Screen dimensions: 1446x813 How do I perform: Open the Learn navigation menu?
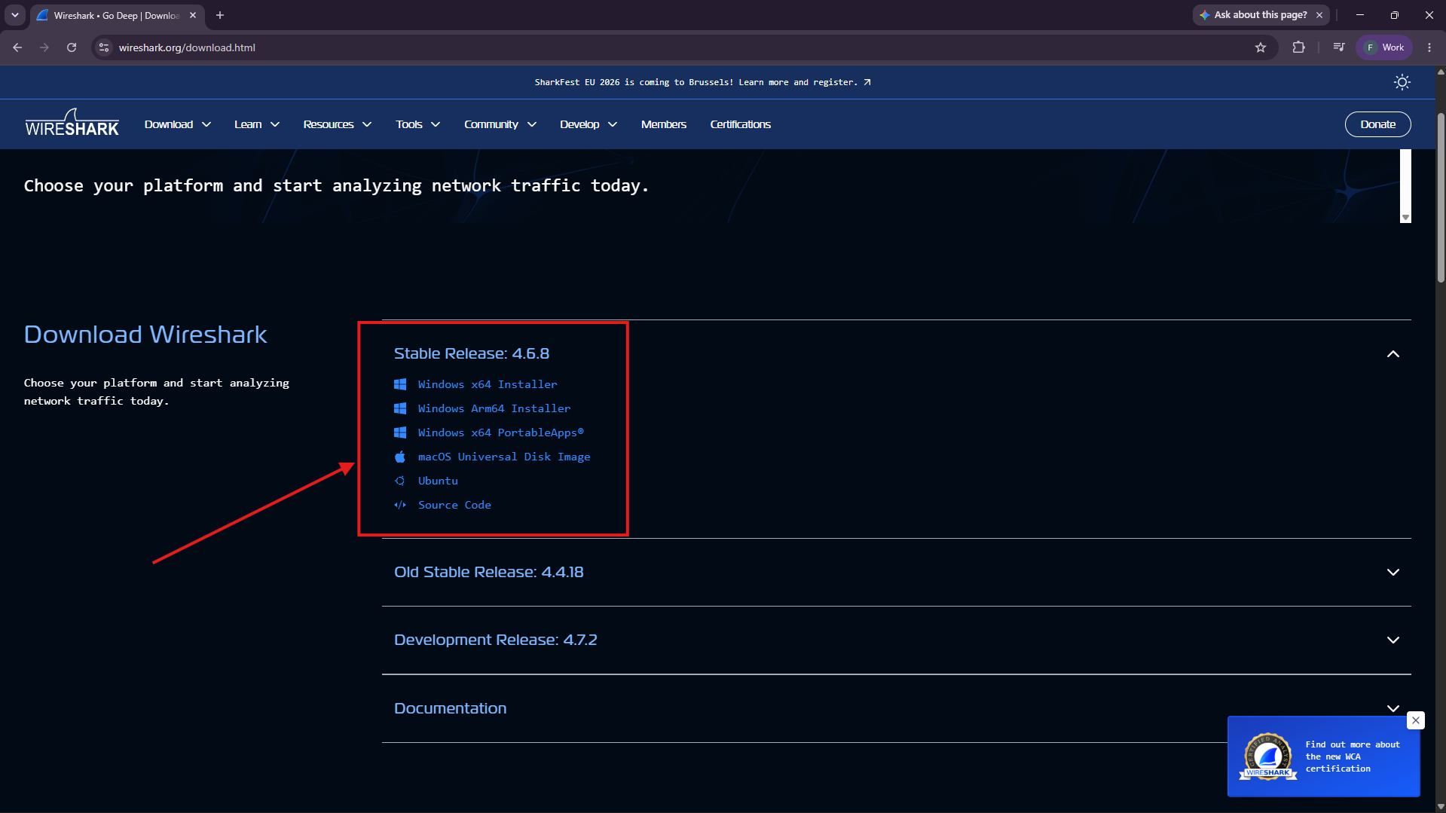tap(257, 124)
